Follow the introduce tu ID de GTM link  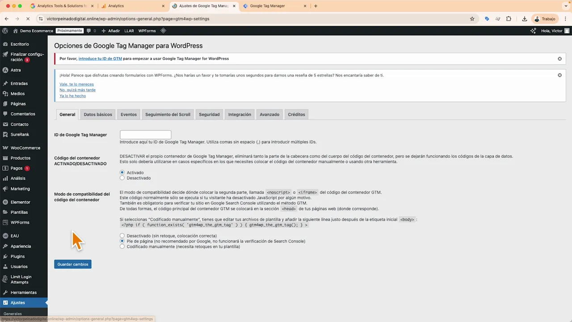[100, 59]
